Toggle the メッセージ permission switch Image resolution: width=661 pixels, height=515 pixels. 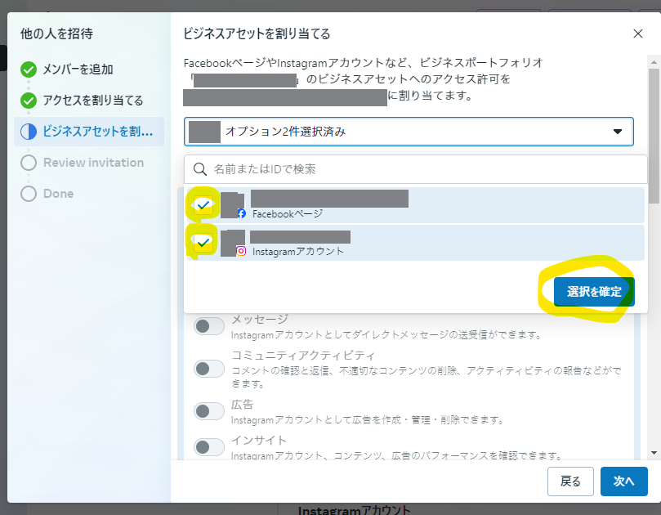(x=208, y=326)
